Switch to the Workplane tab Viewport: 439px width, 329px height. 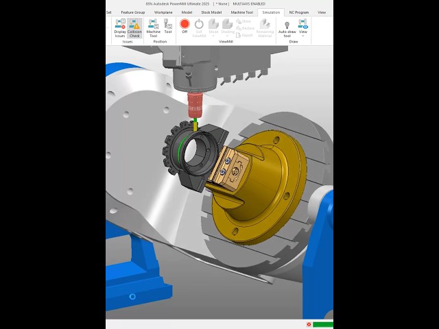pos(163,12)
